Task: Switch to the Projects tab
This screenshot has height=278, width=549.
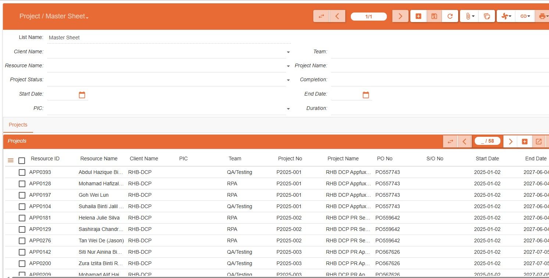Action: point(18,125)
